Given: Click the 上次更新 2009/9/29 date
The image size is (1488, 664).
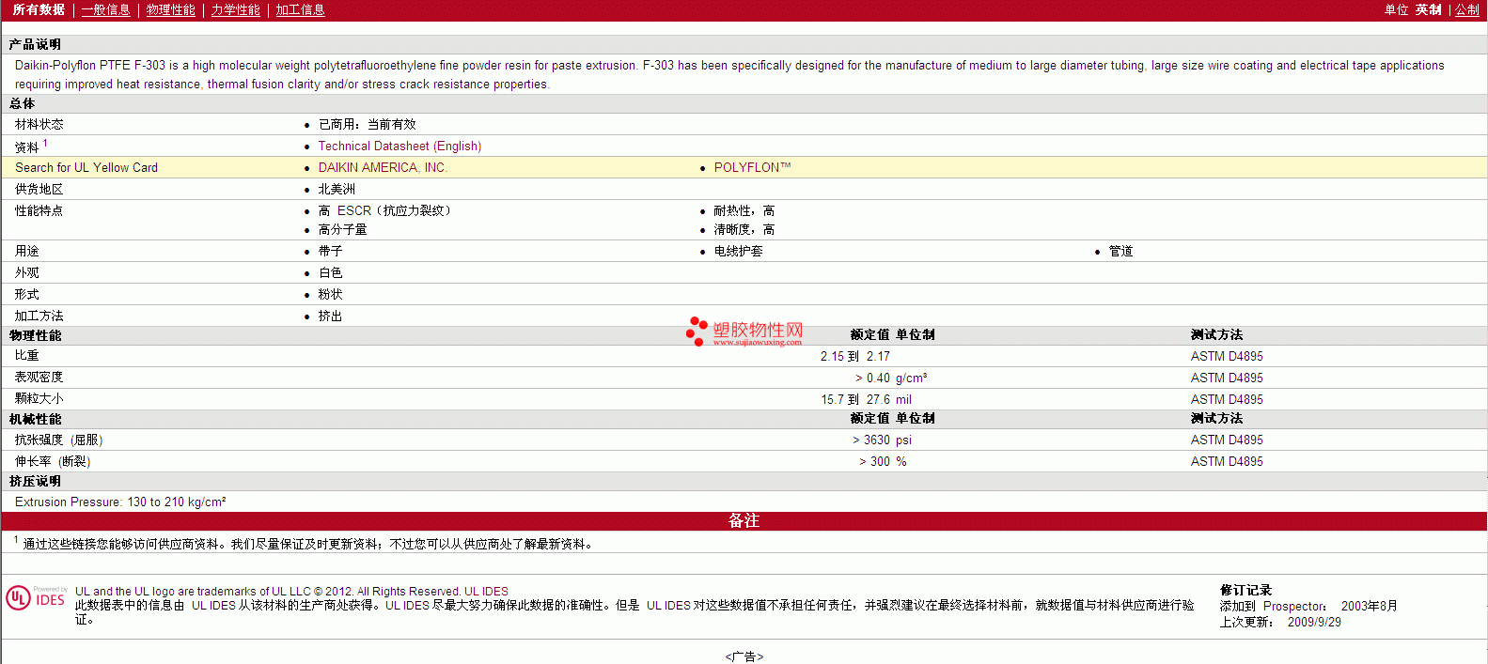Looking at the screenshot, I should [x=1280, y=622].
